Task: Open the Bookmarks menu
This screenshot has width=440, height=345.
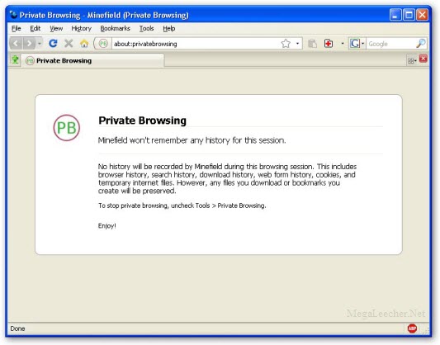Action: [x=115, y=28]
